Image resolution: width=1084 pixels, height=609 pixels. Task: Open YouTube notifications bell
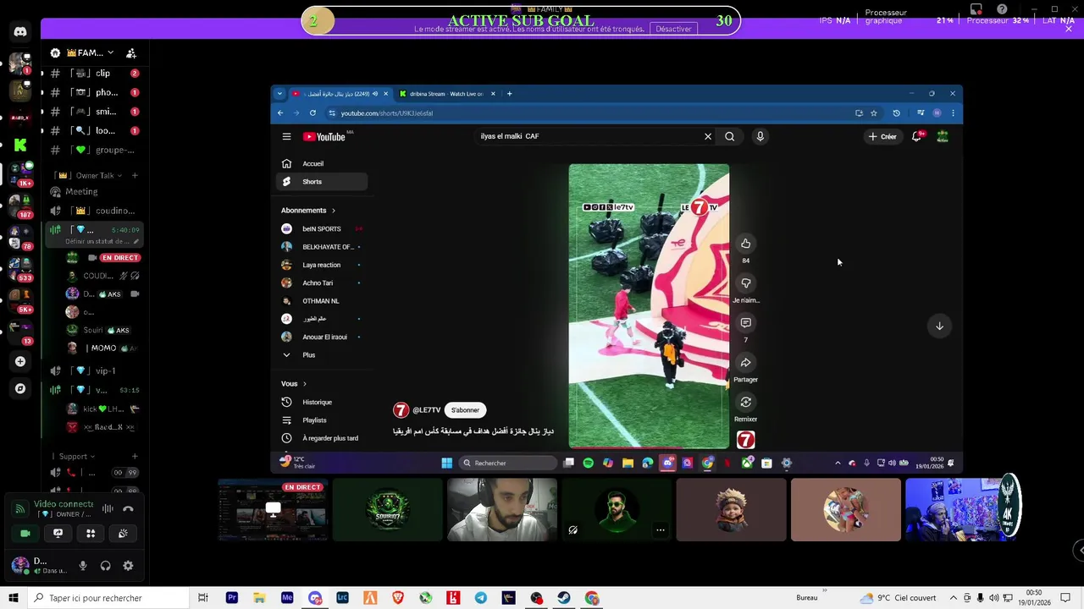[916, 136]
